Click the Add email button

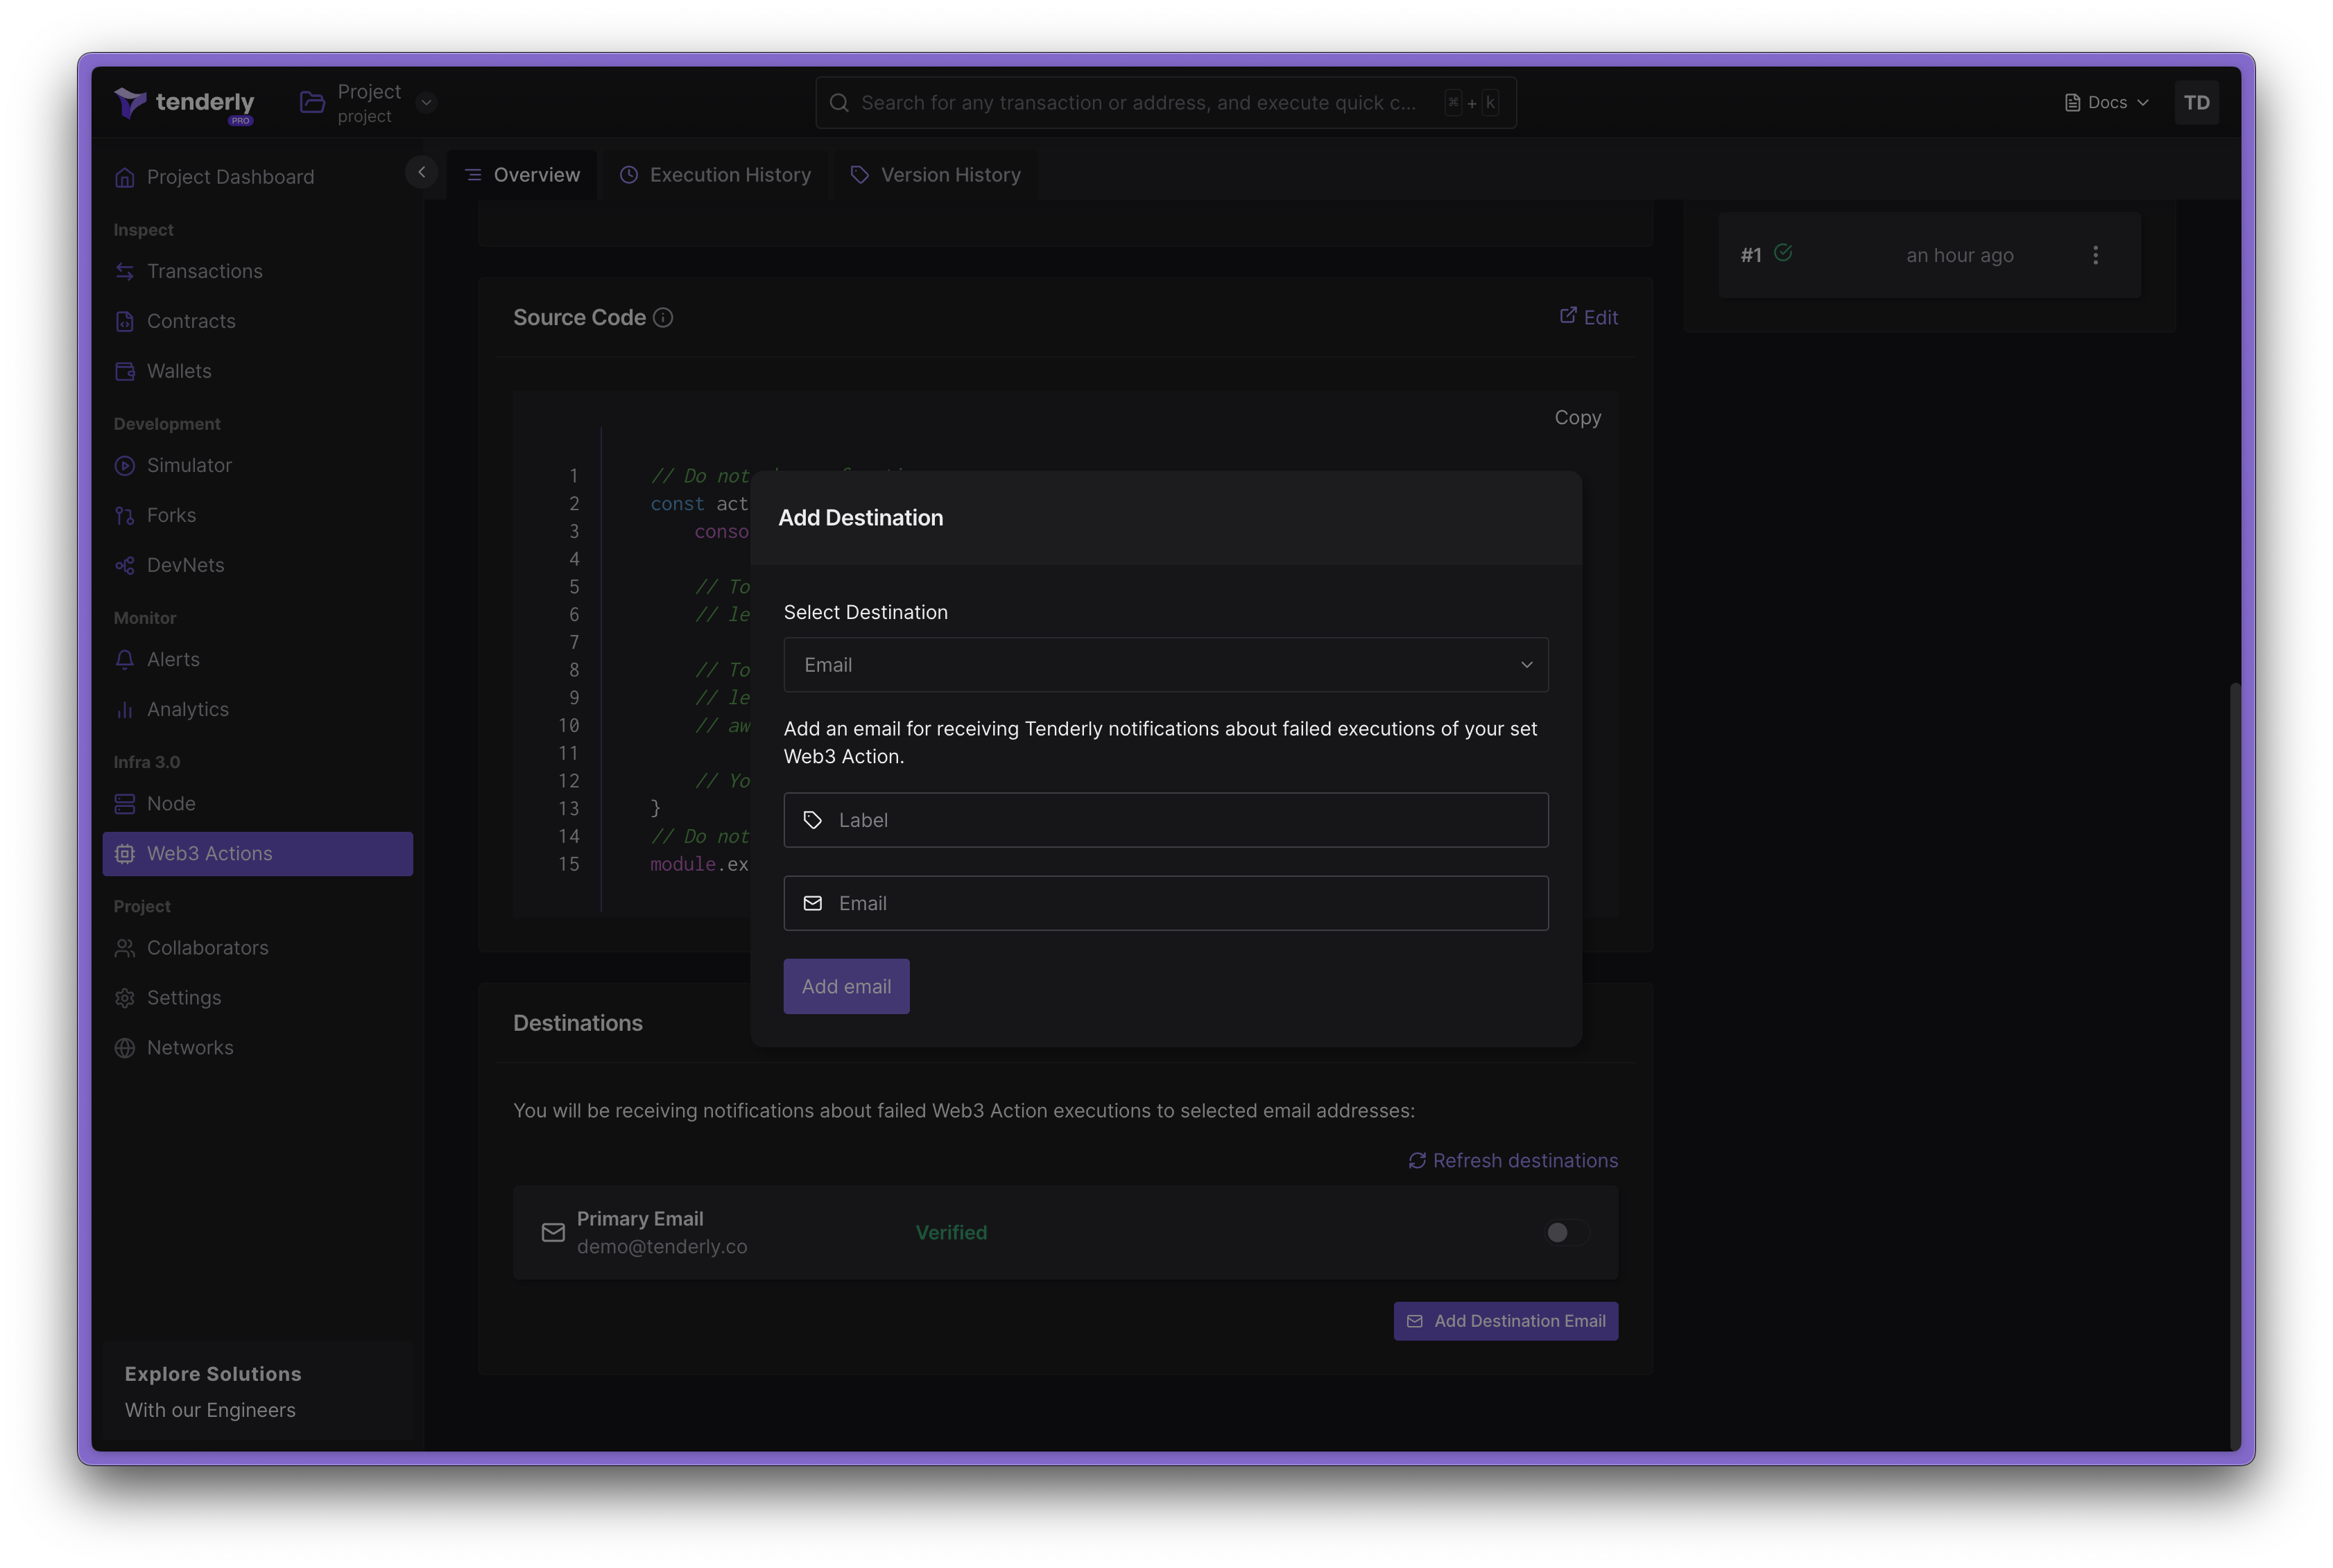click(x=845, y=985)
